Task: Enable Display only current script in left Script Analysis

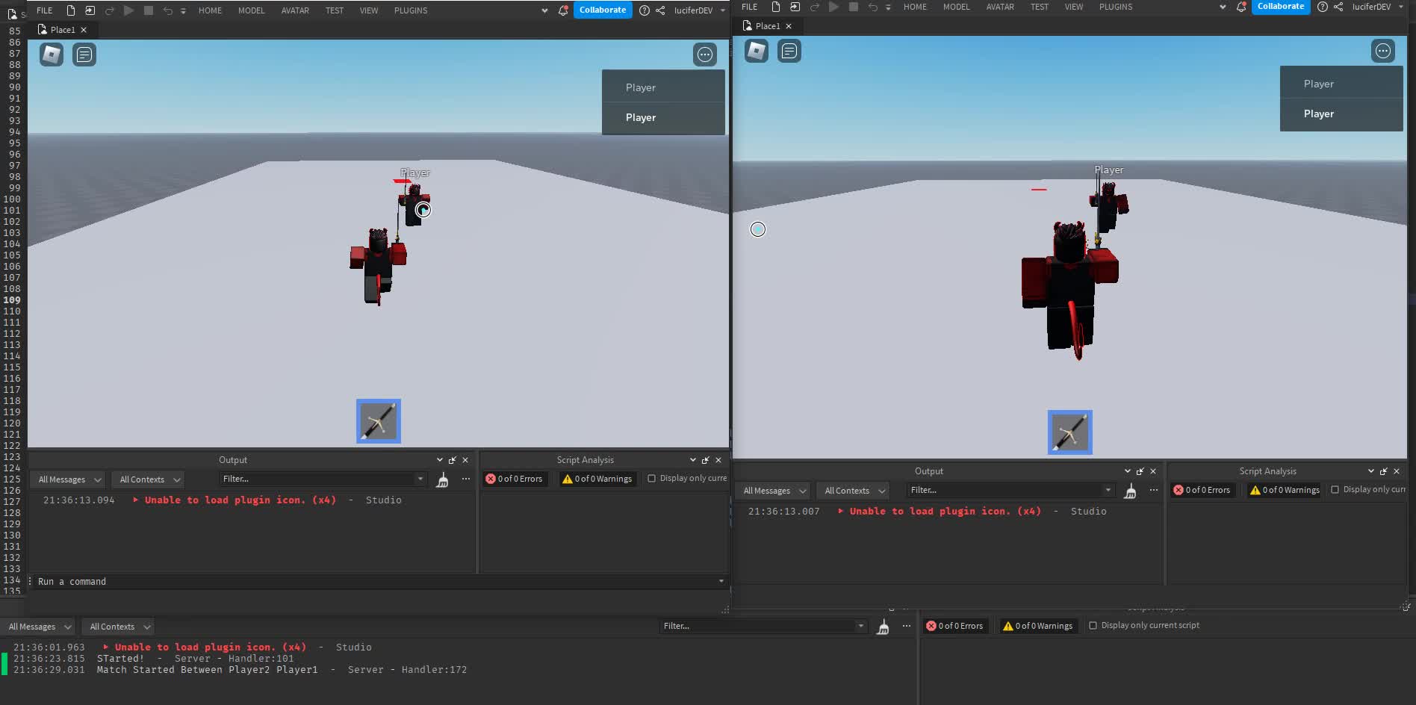Action: (x=651, y=479)
